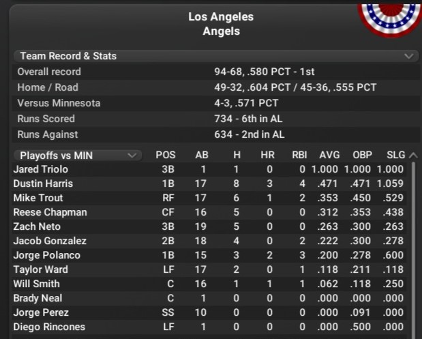This screenshot has height=339, width=422.
Task: Expand the Playoffs vs MIN dropdown
Action: click(76, 155)
